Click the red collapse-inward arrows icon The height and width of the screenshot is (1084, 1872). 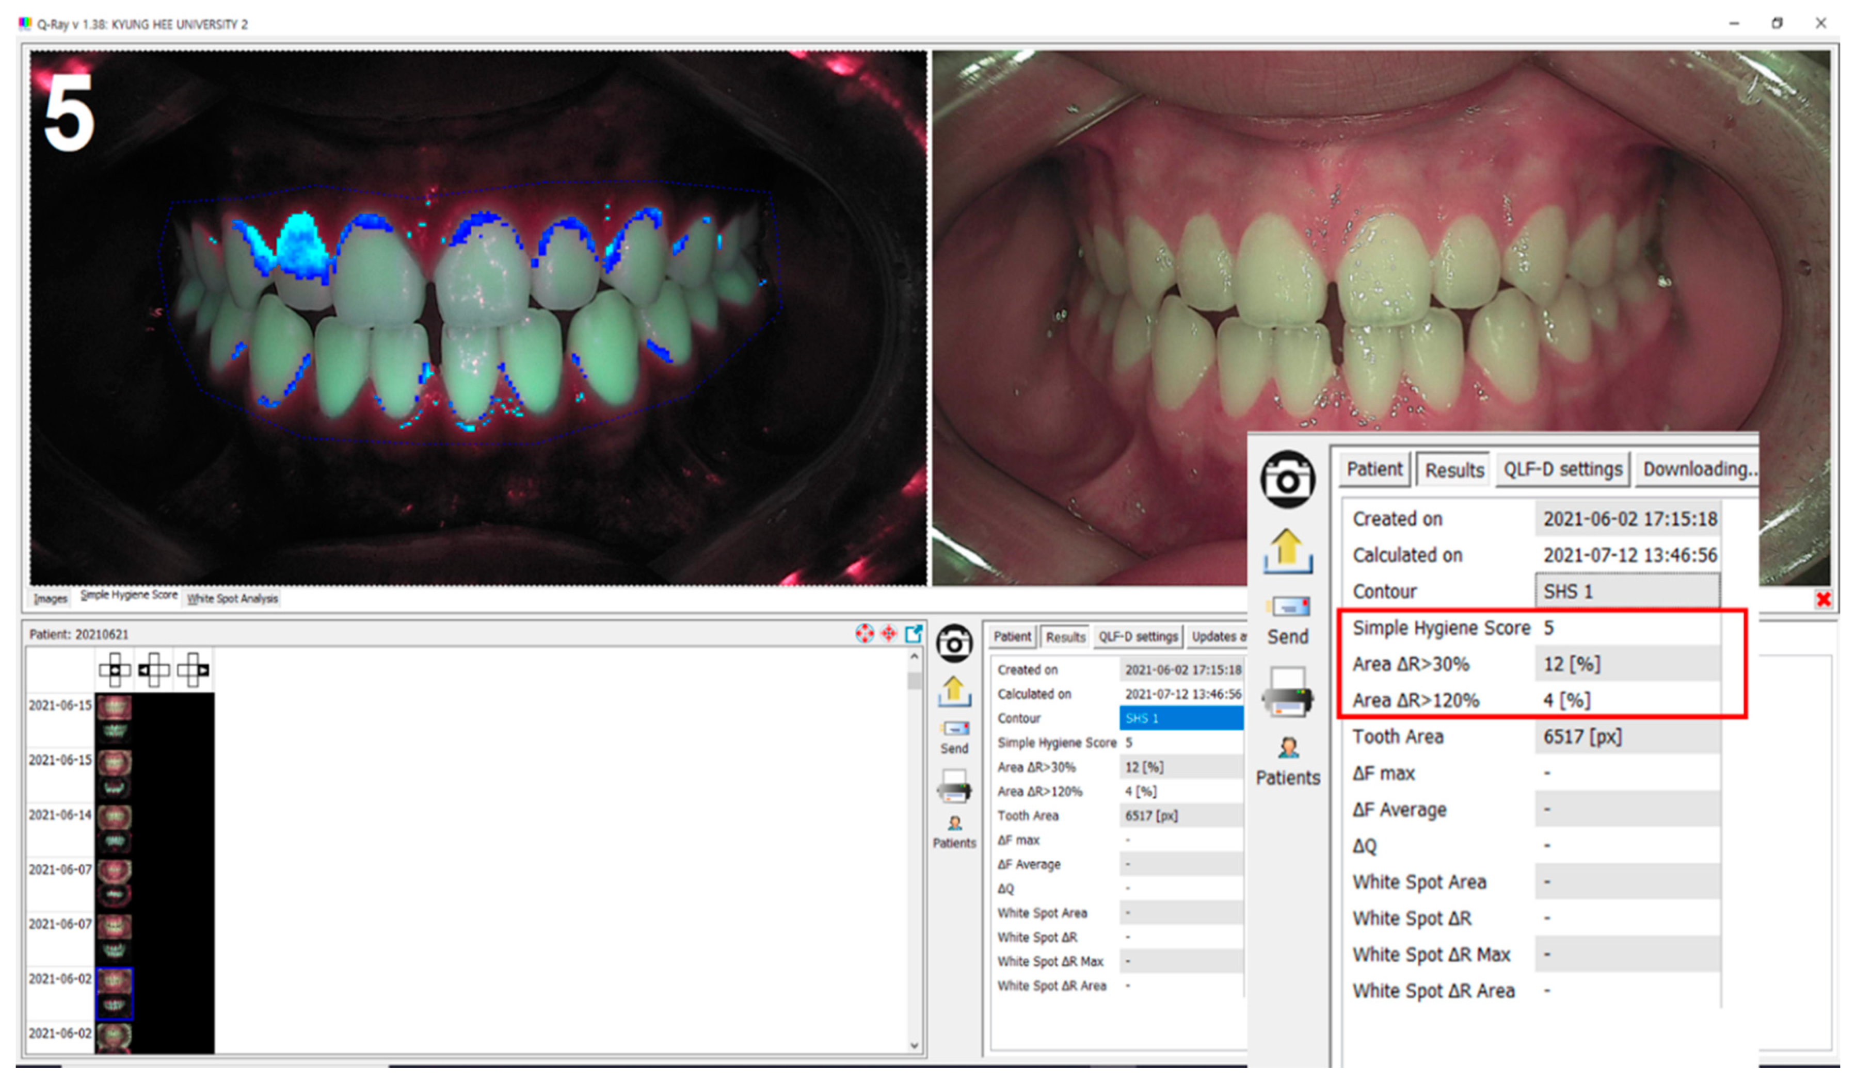888,633
